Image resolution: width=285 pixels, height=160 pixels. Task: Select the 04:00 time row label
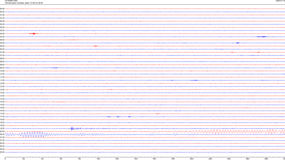[x=2, y=33]
